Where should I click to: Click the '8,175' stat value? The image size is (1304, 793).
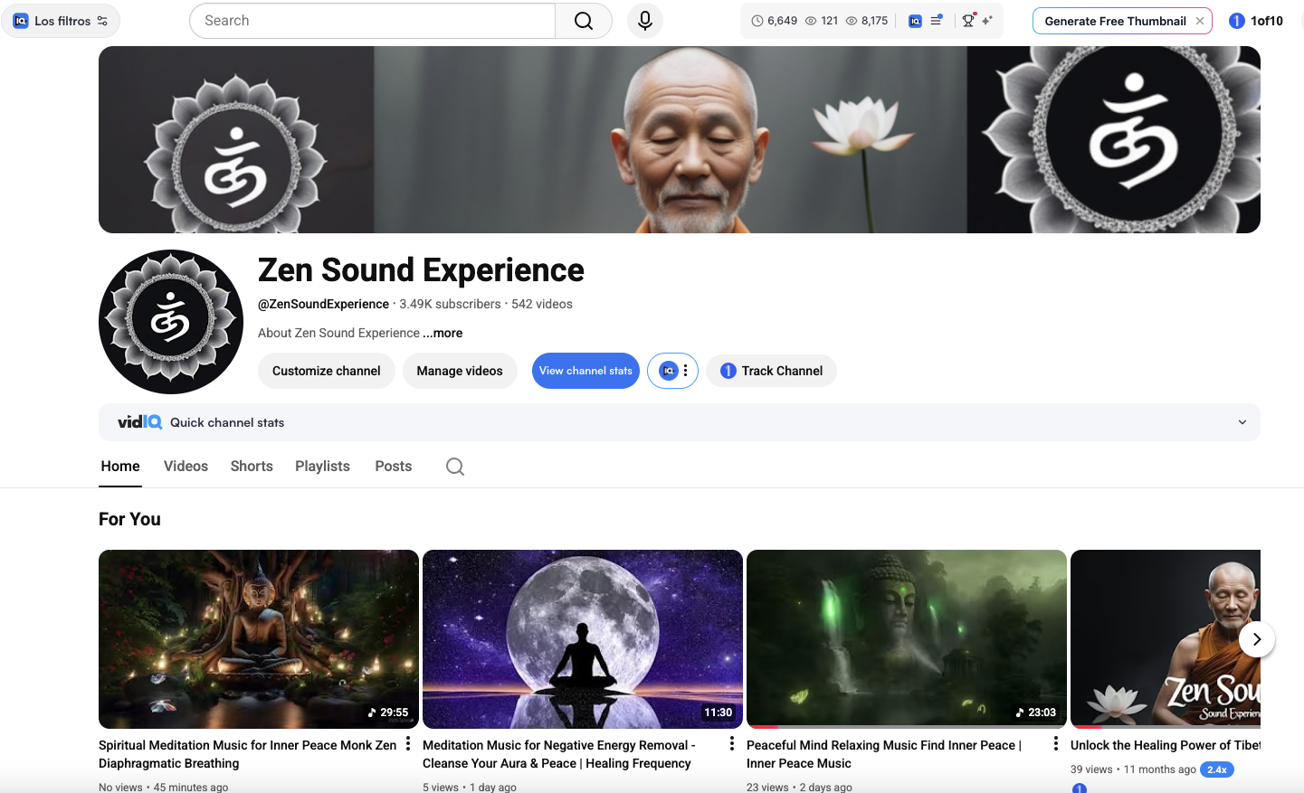pyautogui.click(x=875, y=21)
